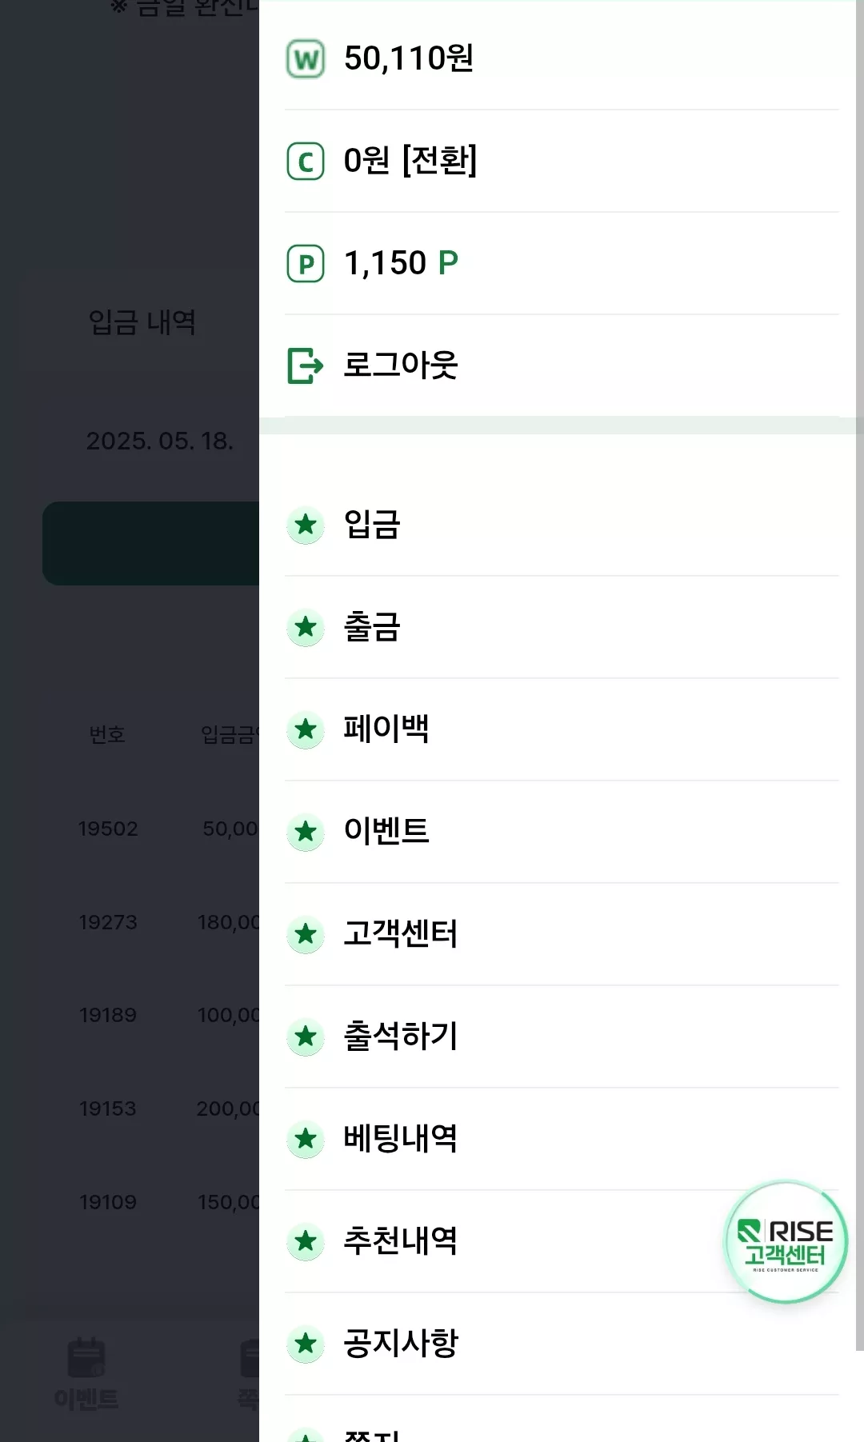Open the 출석하기 attendance menu item

click(561, 1037)
